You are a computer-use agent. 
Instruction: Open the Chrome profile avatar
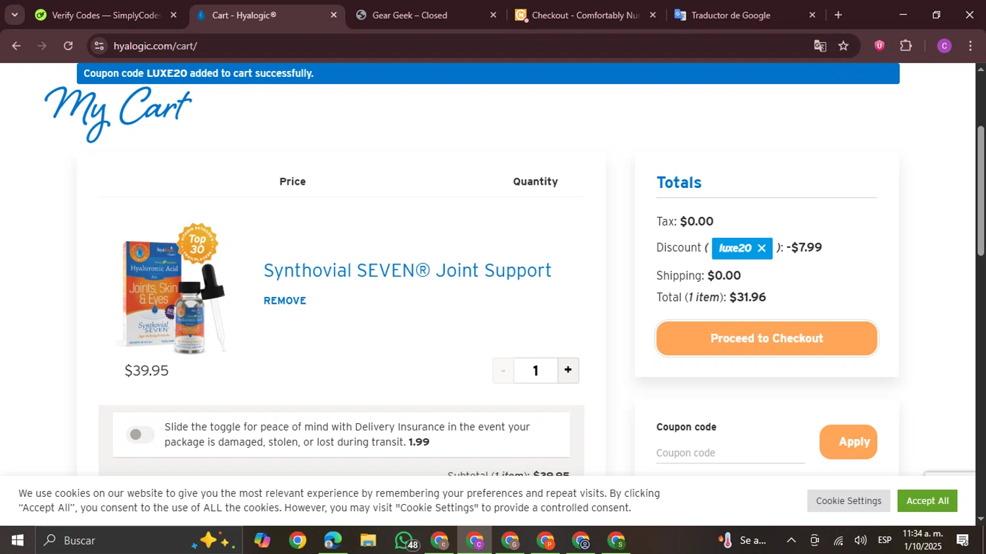coord(944,46)
